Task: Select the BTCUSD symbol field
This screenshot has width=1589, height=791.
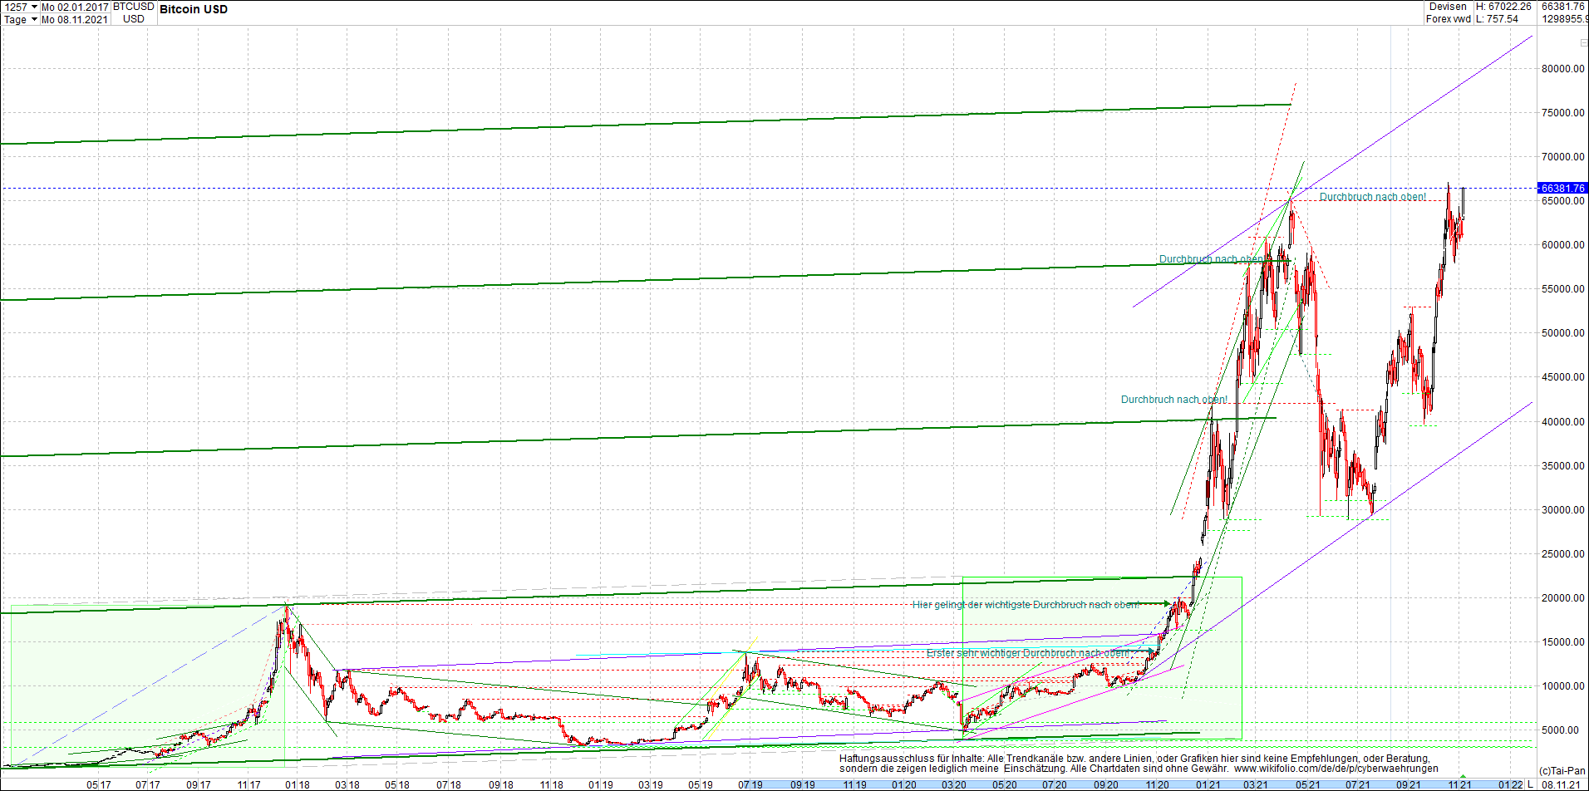Action: click(x=134, y=7)
